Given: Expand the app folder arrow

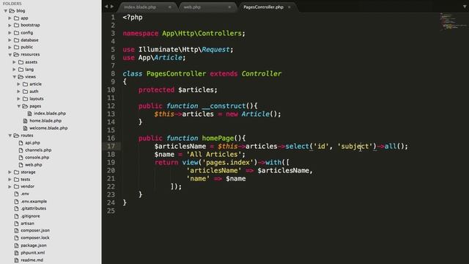Looking at the screenshot, I should tap(10, 18).
